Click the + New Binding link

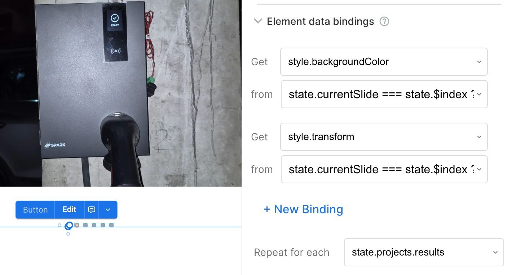click(303, 209)
